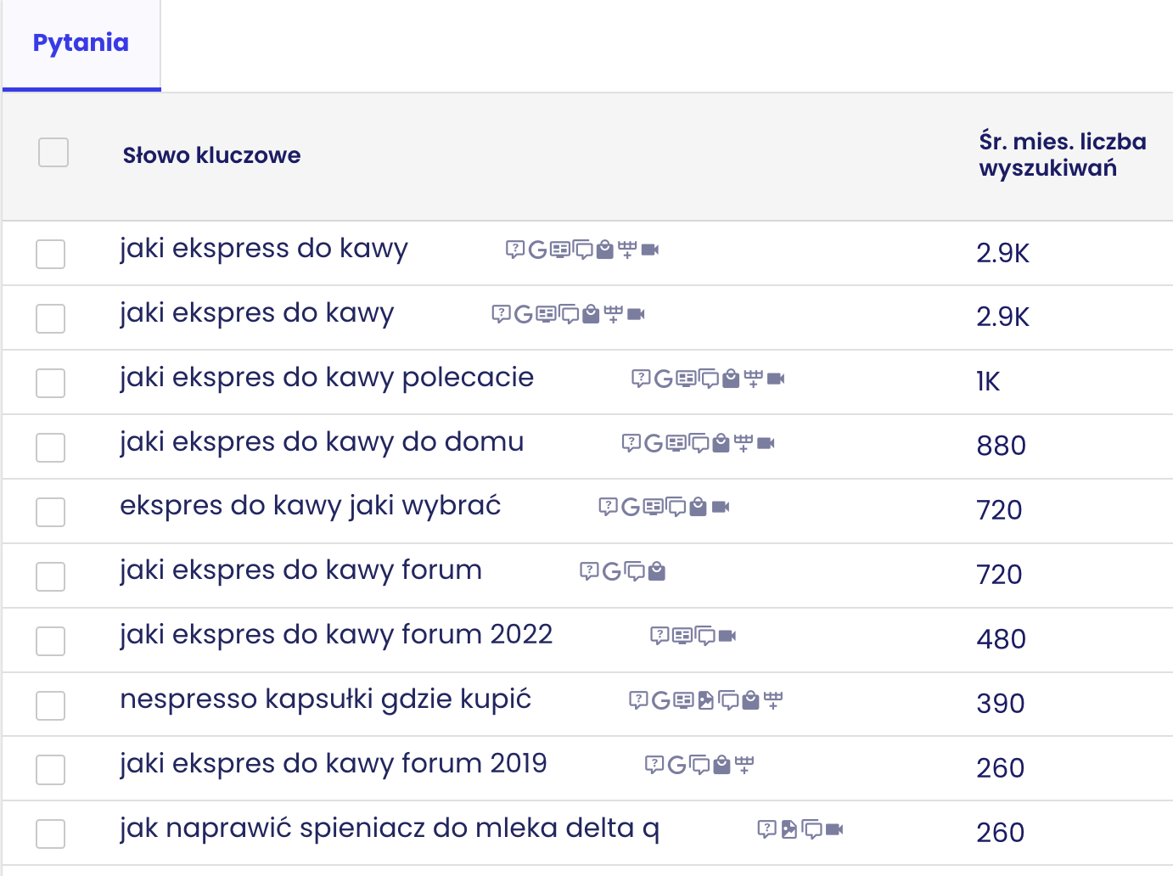Select checkbox for 'jaki ekspres do kawy do domu'
This screenshot has width=1173, height=876.
coord(51,447)
